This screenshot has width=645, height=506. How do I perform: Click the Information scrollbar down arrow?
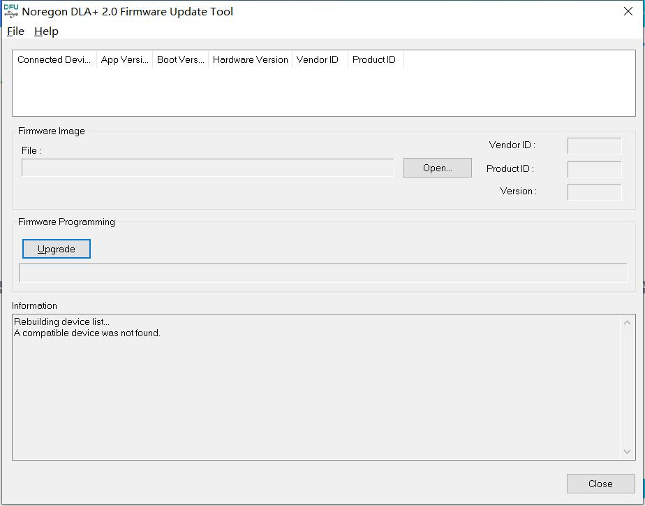[627, 451]
